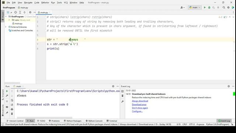Open Event Log settings gear
The image size is (236, 133).
click(x=229, y=86)
